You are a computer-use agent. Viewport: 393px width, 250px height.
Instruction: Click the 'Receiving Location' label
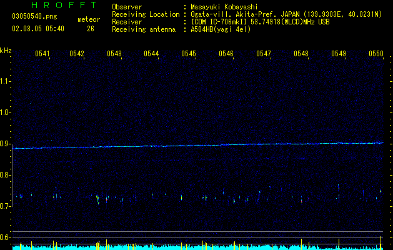coord(146,14)
